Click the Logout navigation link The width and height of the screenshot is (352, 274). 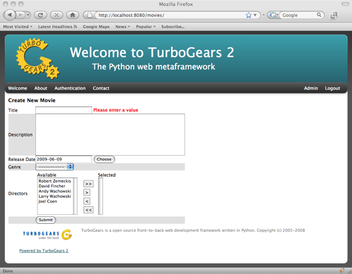click(x=333, y=88)
